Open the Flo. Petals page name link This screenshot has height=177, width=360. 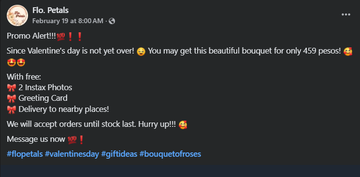[x=51, y=10]
